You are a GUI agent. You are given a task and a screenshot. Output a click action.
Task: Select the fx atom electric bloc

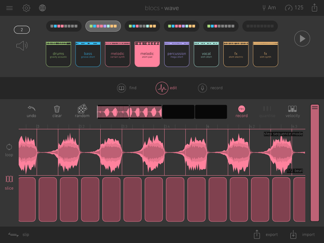pos(236,54)
